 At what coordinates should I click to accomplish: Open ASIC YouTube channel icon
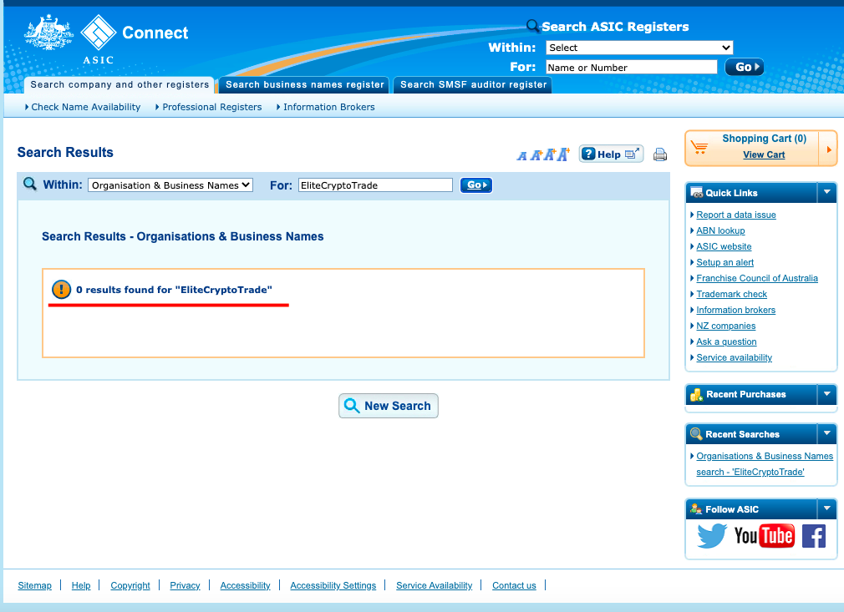click(764, 536)
